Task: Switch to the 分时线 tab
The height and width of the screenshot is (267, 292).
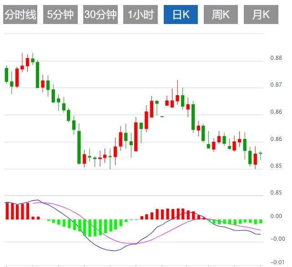Action: click(x=20, y=15)
